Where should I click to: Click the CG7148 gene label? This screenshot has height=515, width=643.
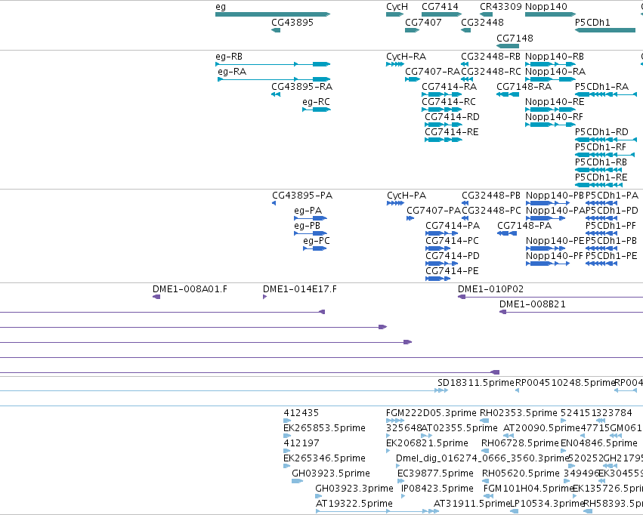[x=515, y=39]
